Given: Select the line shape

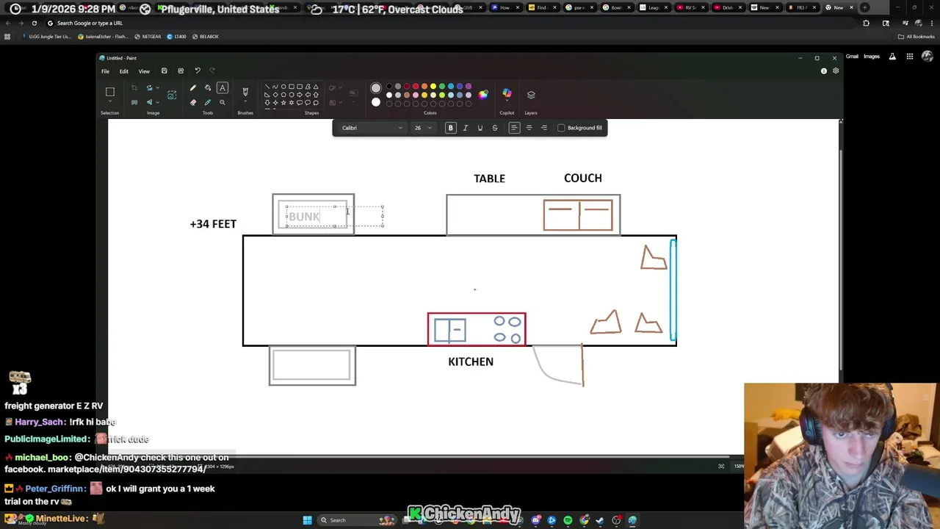Looking at the screenshot, I should [x=267, y=87].
